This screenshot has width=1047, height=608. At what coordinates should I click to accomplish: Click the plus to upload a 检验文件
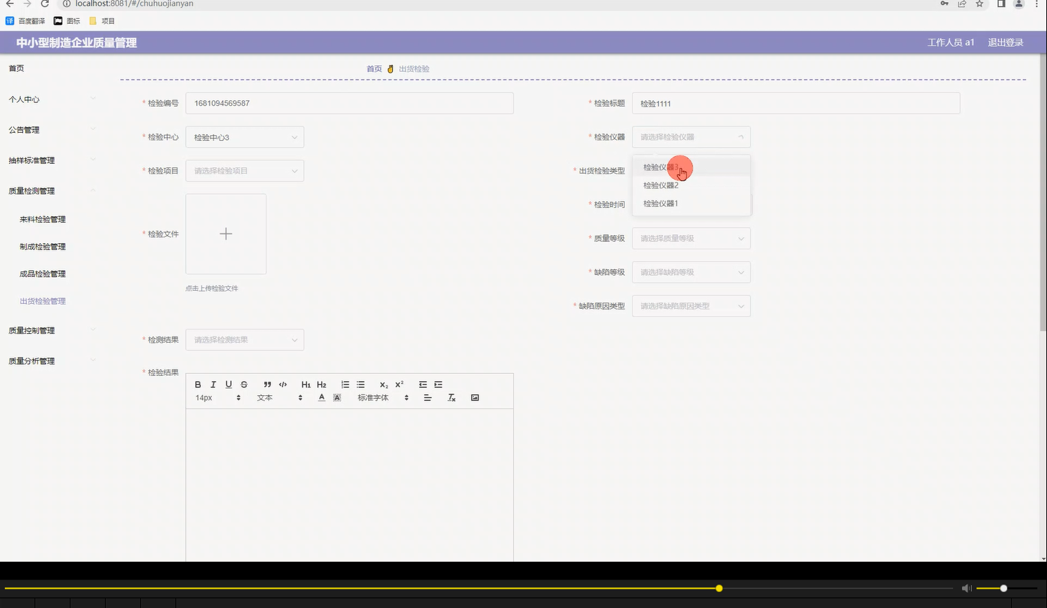(226, 234)
